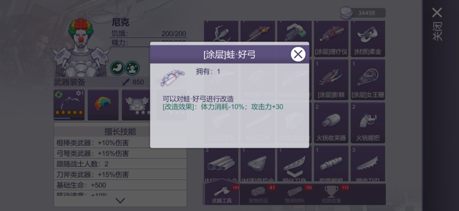Viewport: 459px width, 211px height.
Task: Open the 物资材料 tab
Action: pos(295,194)
